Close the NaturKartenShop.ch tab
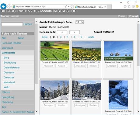 point(105,7)
